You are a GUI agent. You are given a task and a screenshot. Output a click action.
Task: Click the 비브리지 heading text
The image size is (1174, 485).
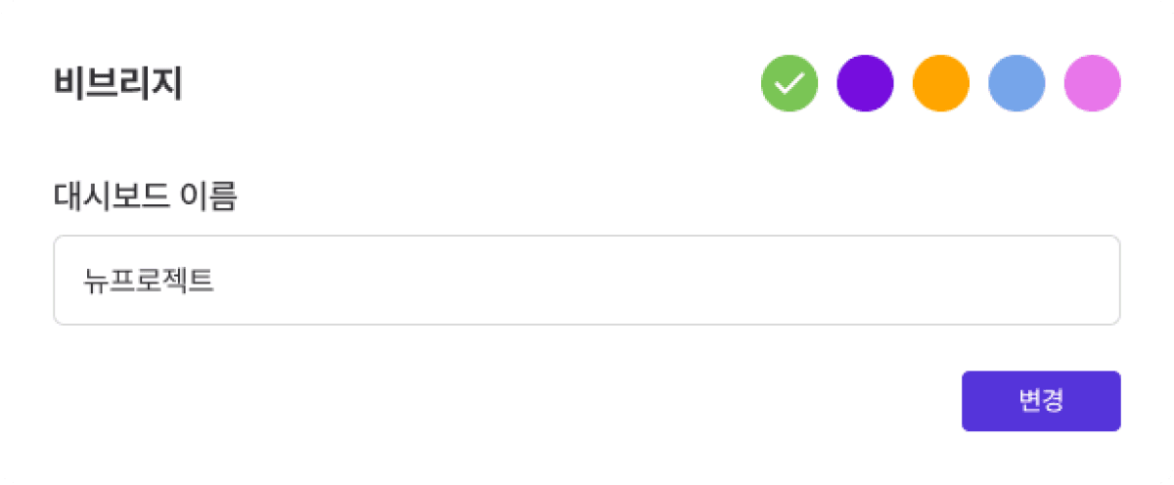click(x=118, y=85)
